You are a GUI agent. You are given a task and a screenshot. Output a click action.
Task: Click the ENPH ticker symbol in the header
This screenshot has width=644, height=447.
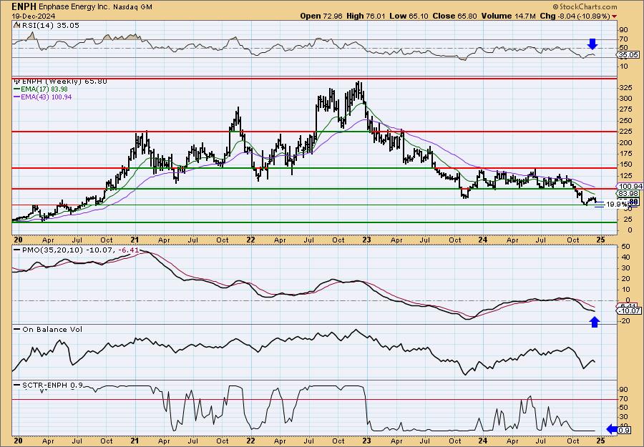tap(24, 6)
